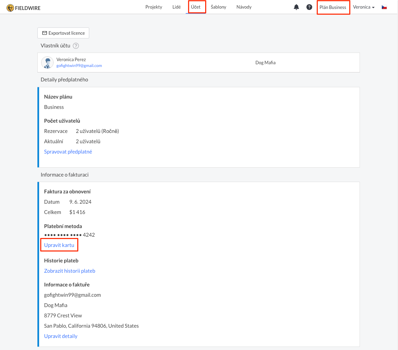This screenshot has height=350, width=398.
Task: Click the "Historie plateb" heading
Action: (x=61, y=261)
